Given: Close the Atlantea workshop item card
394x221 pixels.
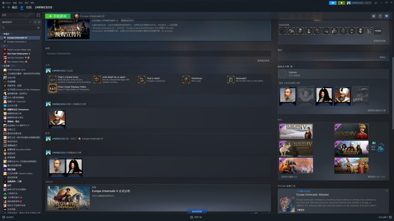Looking at the screenshot, I should (x=387, y=191).
